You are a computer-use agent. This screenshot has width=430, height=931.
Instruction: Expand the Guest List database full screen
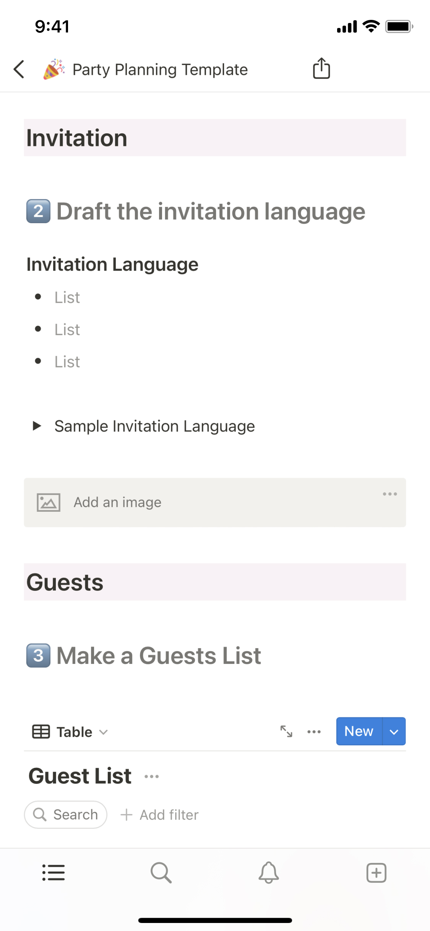pyautogui.click(x=286, y=731)
